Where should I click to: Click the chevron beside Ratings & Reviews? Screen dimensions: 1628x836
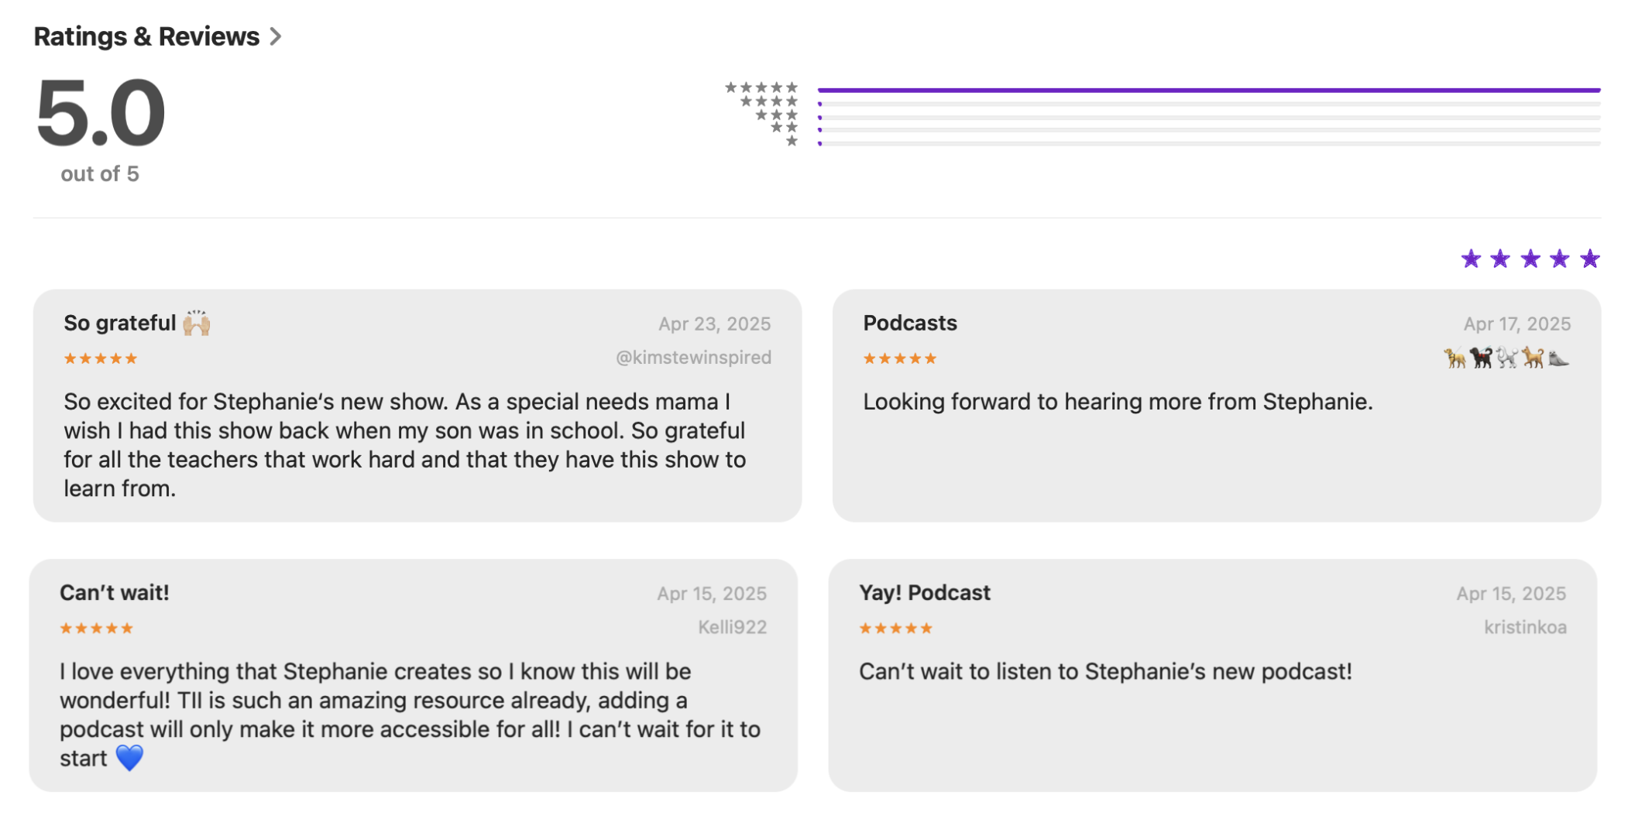(x=275, y=36)
